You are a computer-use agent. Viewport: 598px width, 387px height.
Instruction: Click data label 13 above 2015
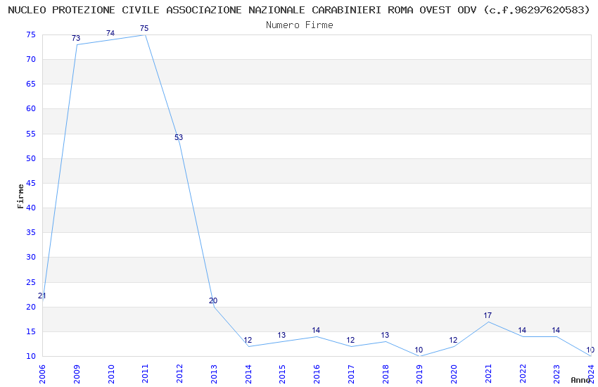[x=281, y=335]
